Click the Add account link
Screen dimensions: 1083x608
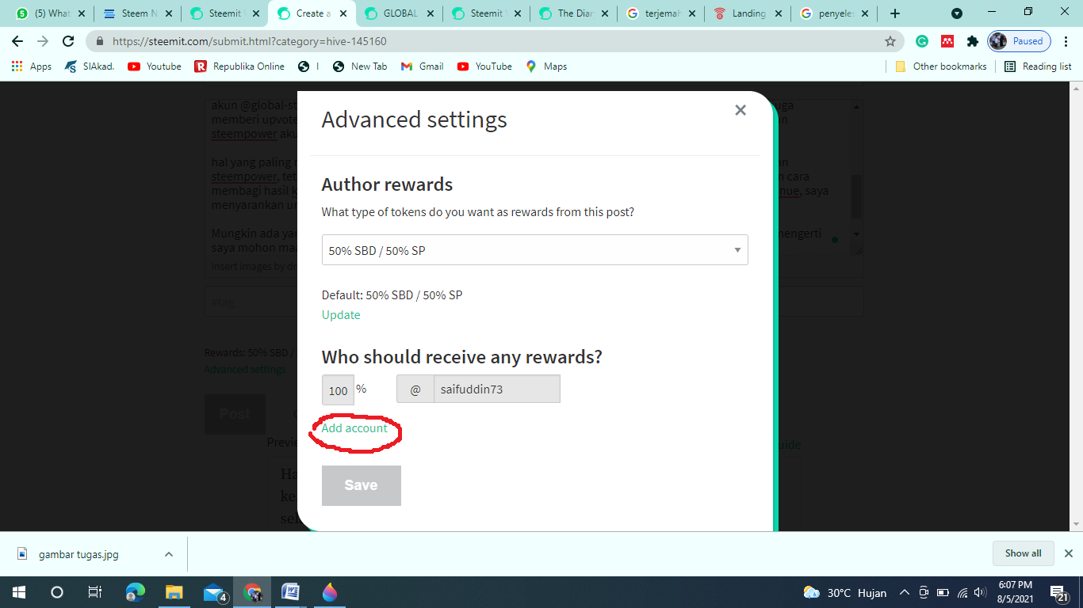(x=354, y=428)
